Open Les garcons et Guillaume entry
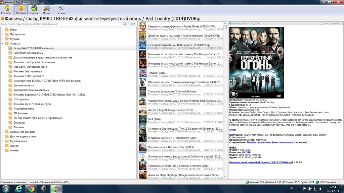 [181, 157]
